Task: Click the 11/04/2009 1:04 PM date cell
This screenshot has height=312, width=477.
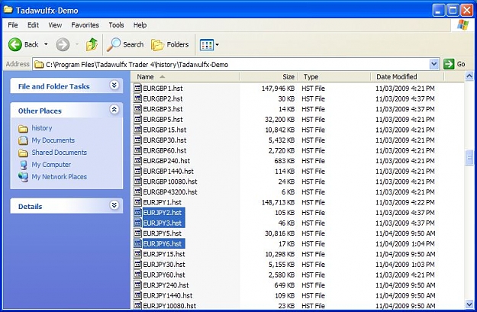Action: [405, 243]
